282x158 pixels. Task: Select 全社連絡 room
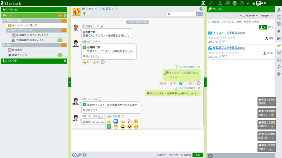coord(17,50)
